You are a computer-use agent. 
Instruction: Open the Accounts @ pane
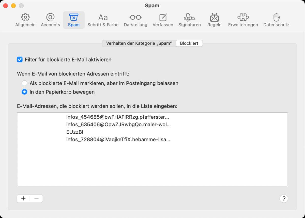(x=50, y=20)
